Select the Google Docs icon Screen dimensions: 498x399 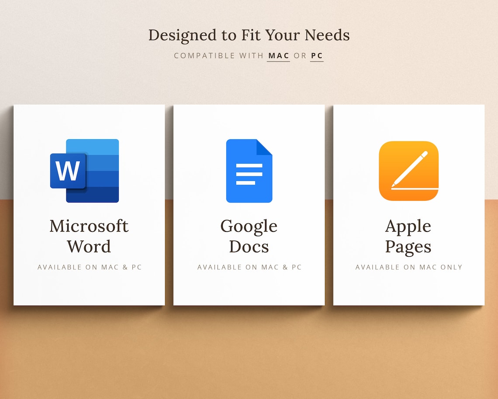click(249, 171)
